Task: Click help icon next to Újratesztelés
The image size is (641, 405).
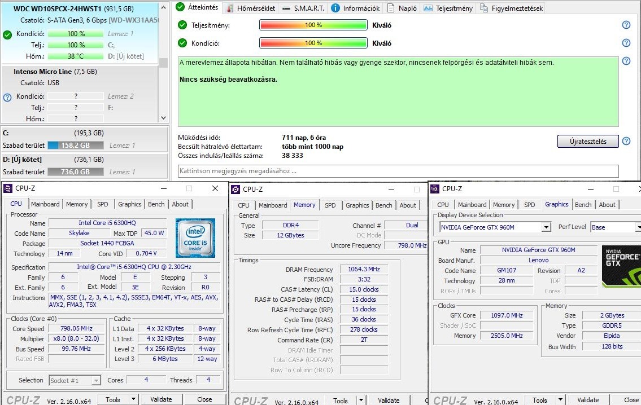Action: [626, 141]
